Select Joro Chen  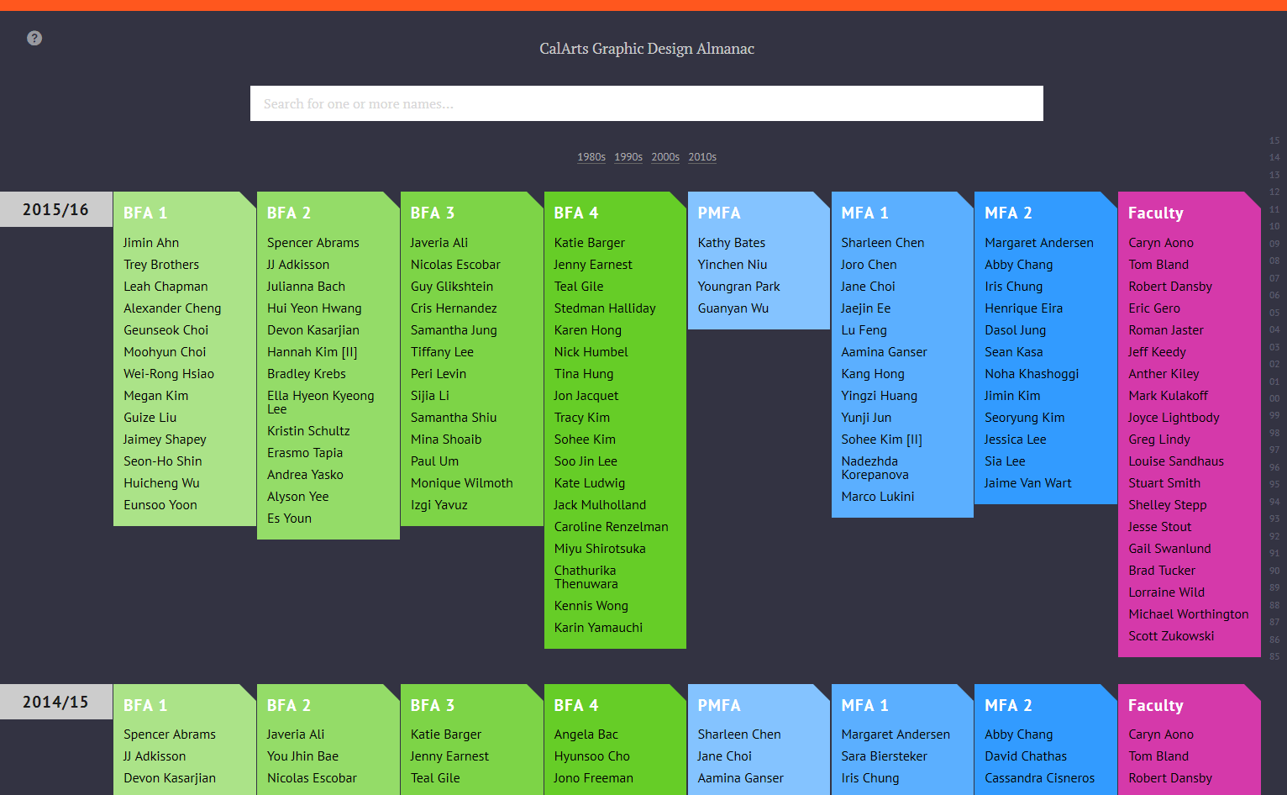pos(869,265)
